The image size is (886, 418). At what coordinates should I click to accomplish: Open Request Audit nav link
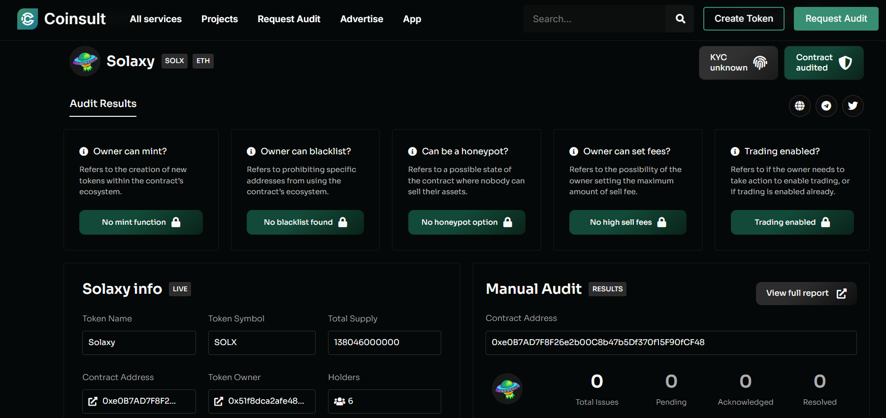[289, 19]
